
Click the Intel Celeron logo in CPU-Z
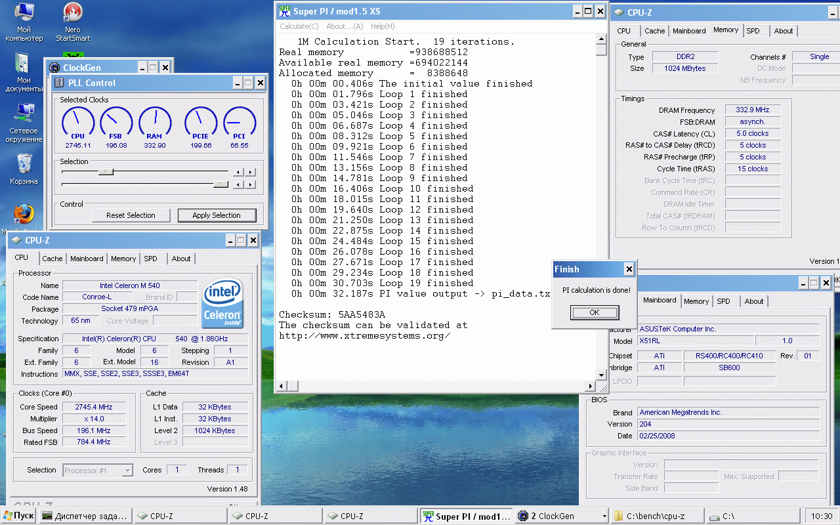click(x=223, y=304)
